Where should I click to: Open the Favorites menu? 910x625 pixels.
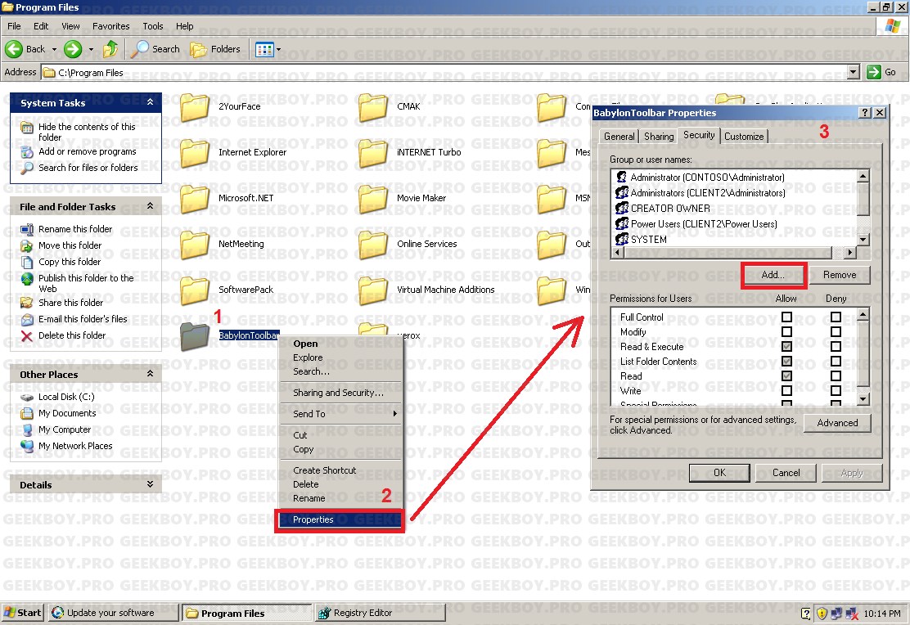110,26
